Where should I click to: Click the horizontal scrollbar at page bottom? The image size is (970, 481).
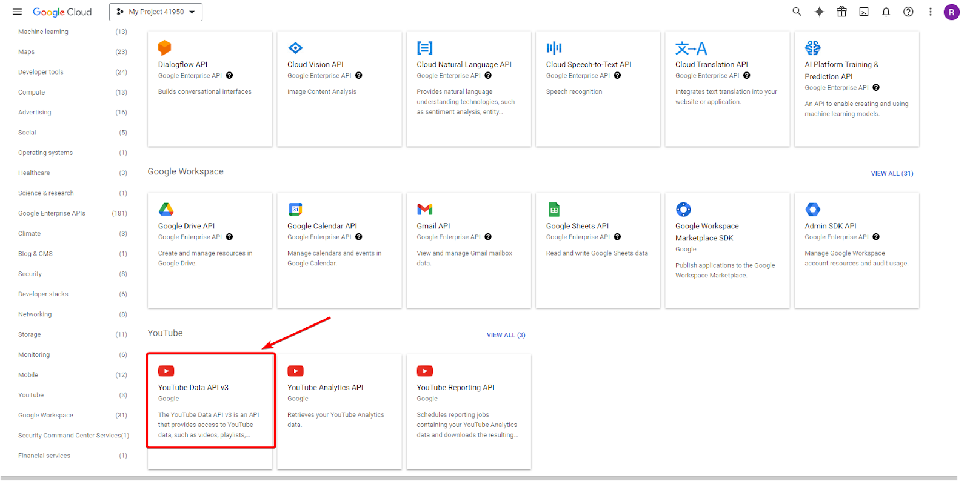click(x=478, y=478)
